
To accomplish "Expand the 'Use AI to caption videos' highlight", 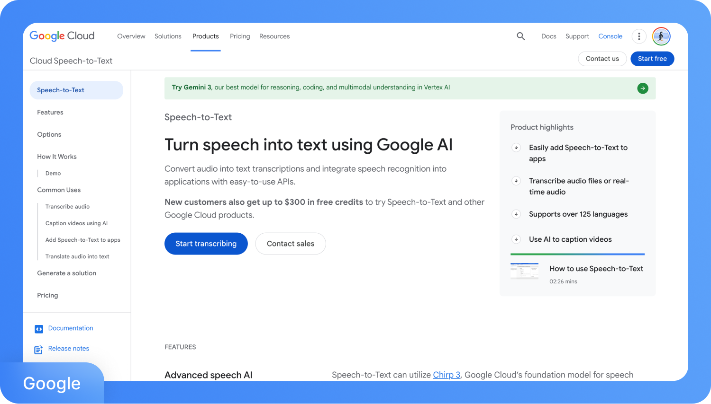I will (516, 239).
